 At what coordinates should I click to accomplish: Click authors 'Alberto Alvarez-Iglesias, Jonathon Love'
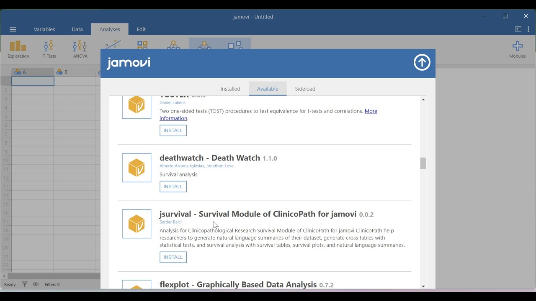196,166
